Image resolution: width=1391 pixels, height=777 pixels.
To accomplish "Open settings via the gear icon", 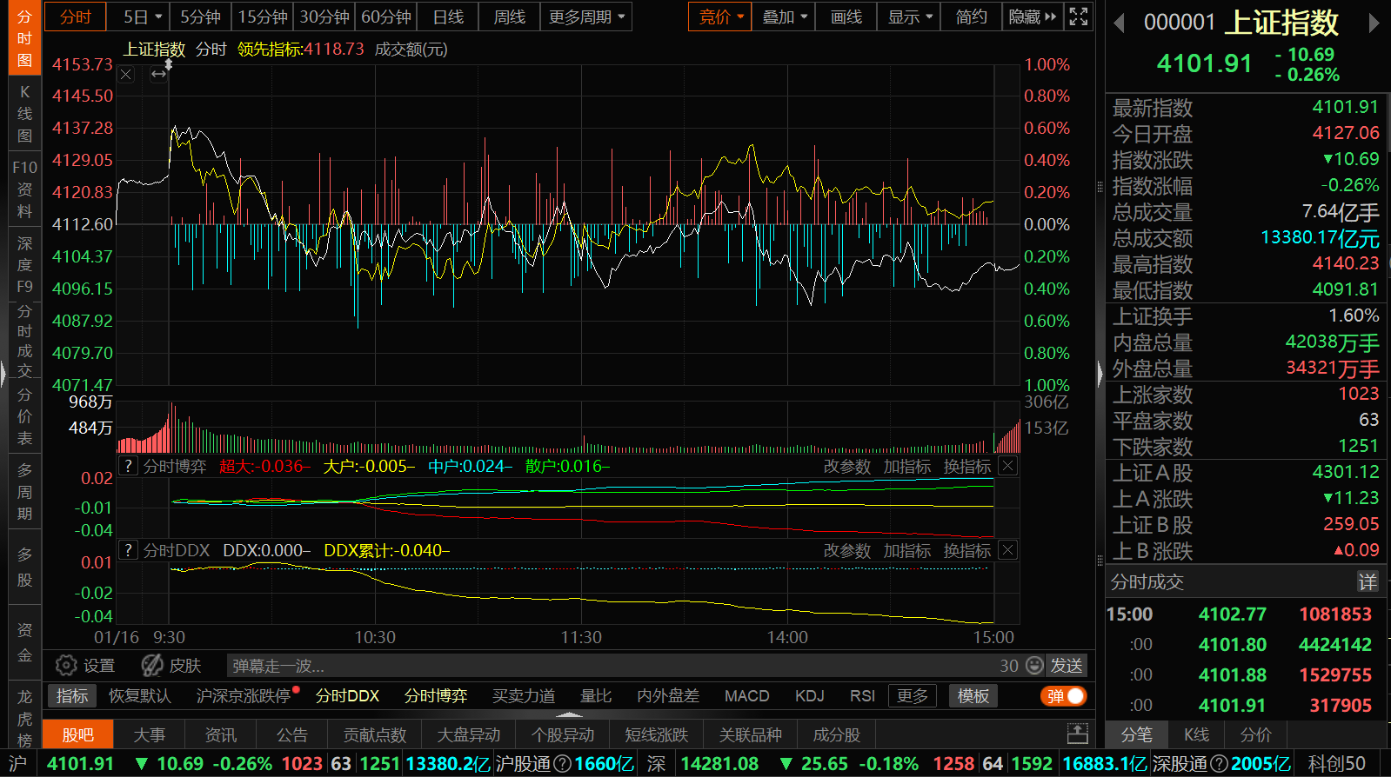I will pos(66,666).
